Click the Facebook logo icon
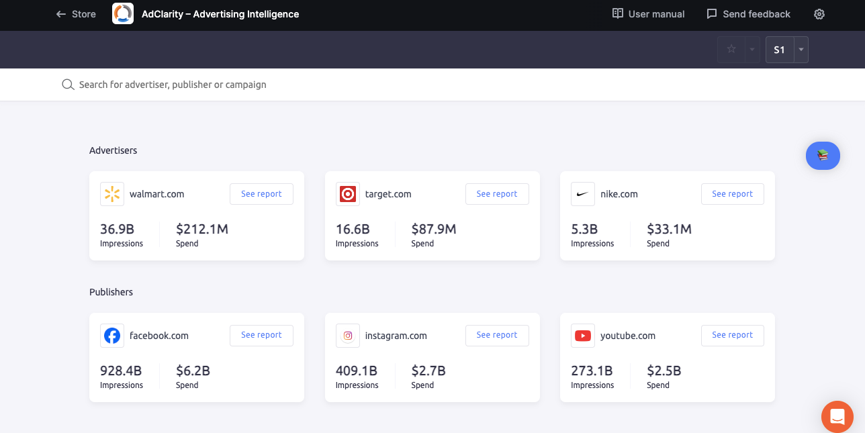The height and width of the screenshot is (433, 865). pos(112,336)
